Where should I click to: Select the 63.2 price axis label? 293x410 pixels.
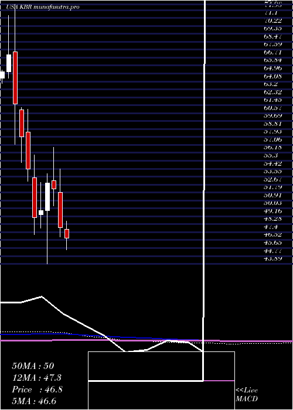click(272, 84)
